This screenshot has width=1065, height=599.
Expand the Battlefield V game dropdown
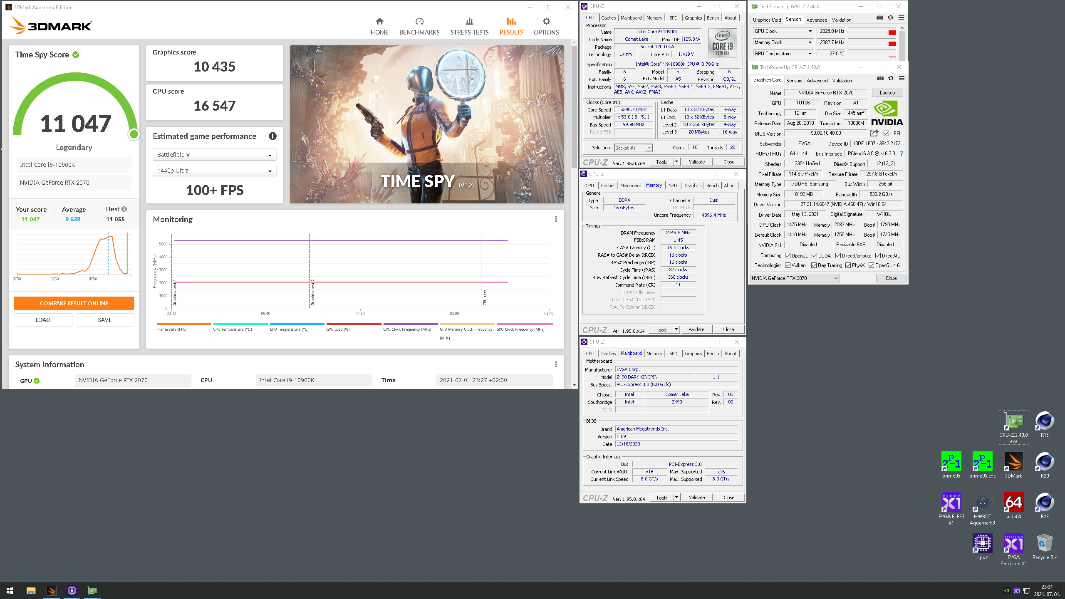pos(214,155)
